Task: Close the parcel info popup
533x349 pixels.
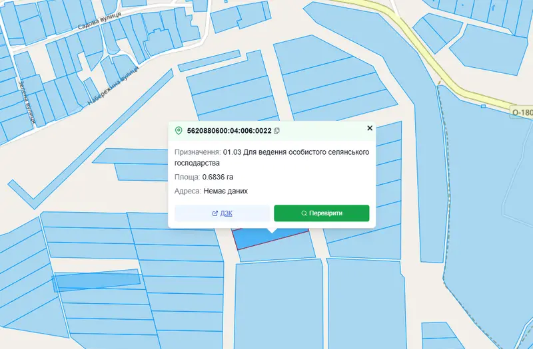Action: coord(370,128)
